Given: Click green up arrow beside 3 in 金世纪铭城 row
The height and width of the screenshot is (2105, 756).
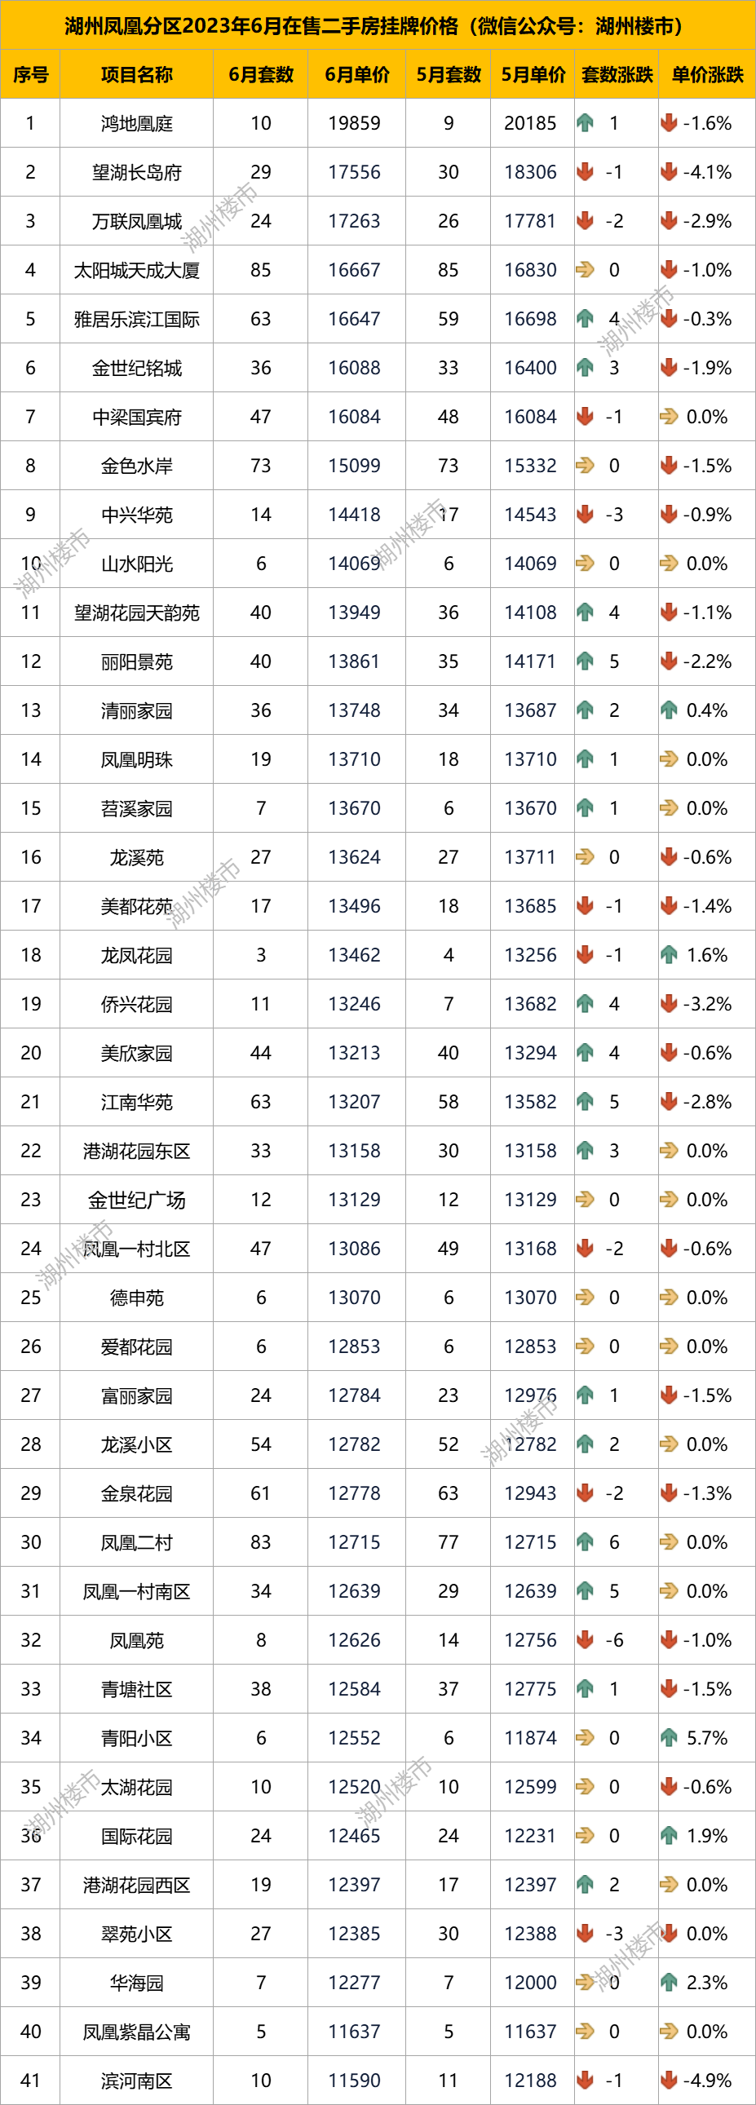Looking at the screenshot, I should [585, 368].
